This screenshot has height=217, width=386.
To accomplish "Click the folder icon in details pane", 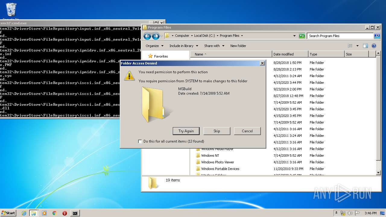I will point(153,183).
